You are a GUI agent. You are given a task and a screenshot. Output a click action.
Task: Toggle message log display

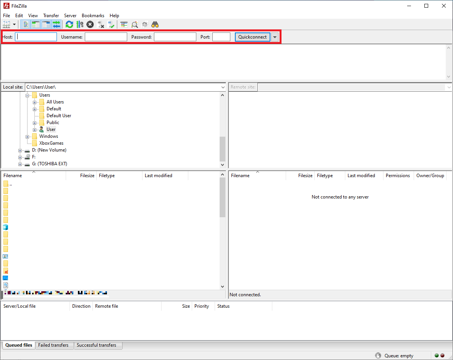click(x=26, y=24)
